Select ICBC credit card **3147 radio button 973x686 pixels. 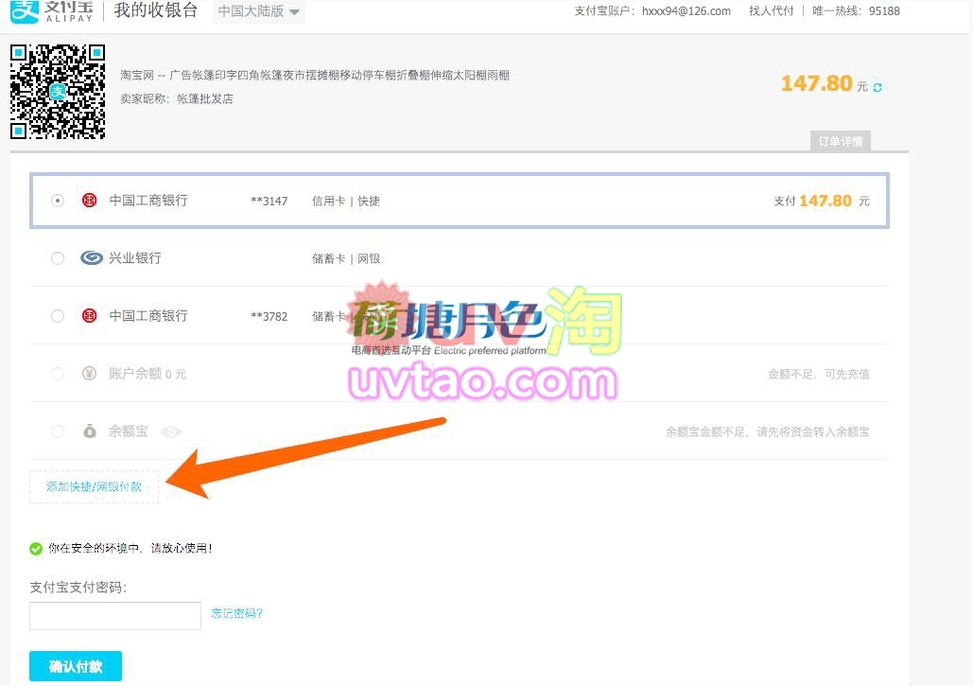(58, 201)
